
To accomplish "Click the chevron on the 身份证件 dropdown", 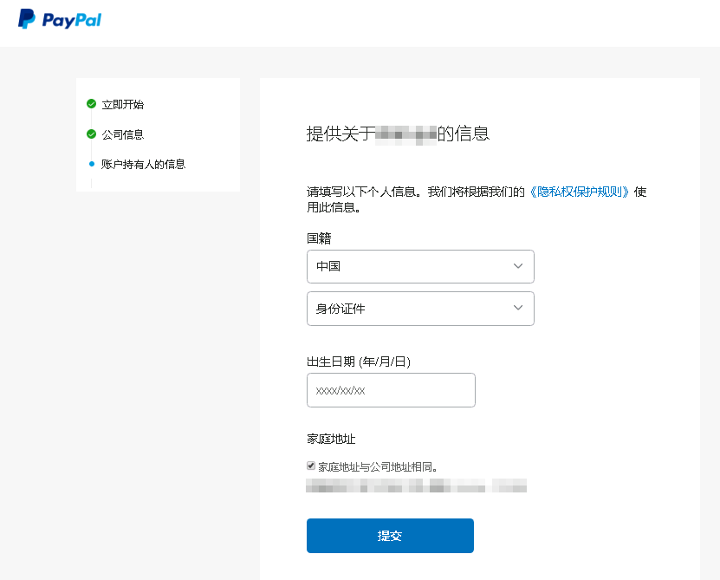I will pos(518,309).
